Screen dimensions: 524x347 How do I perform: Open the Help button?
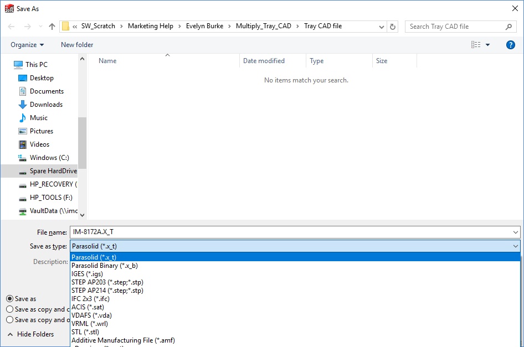pos(510,45)
